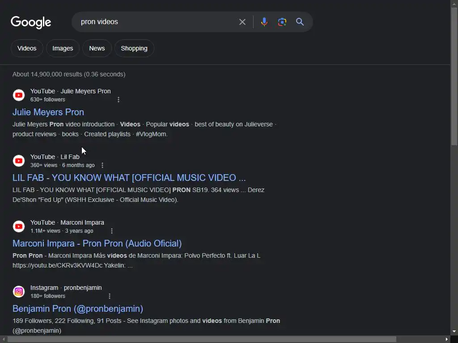This screenshot has width=458, height=343.
Task: Open three-dot menu for Lil Fab result
Action: (x=102, y=165)
